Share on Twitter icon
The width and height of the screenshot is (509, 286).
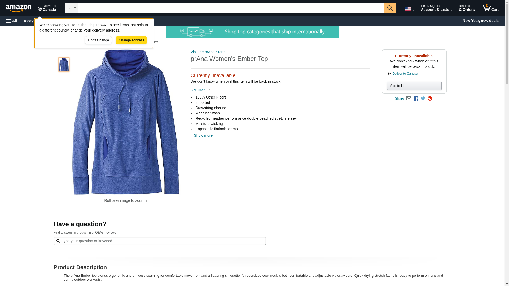pos(423,99)
